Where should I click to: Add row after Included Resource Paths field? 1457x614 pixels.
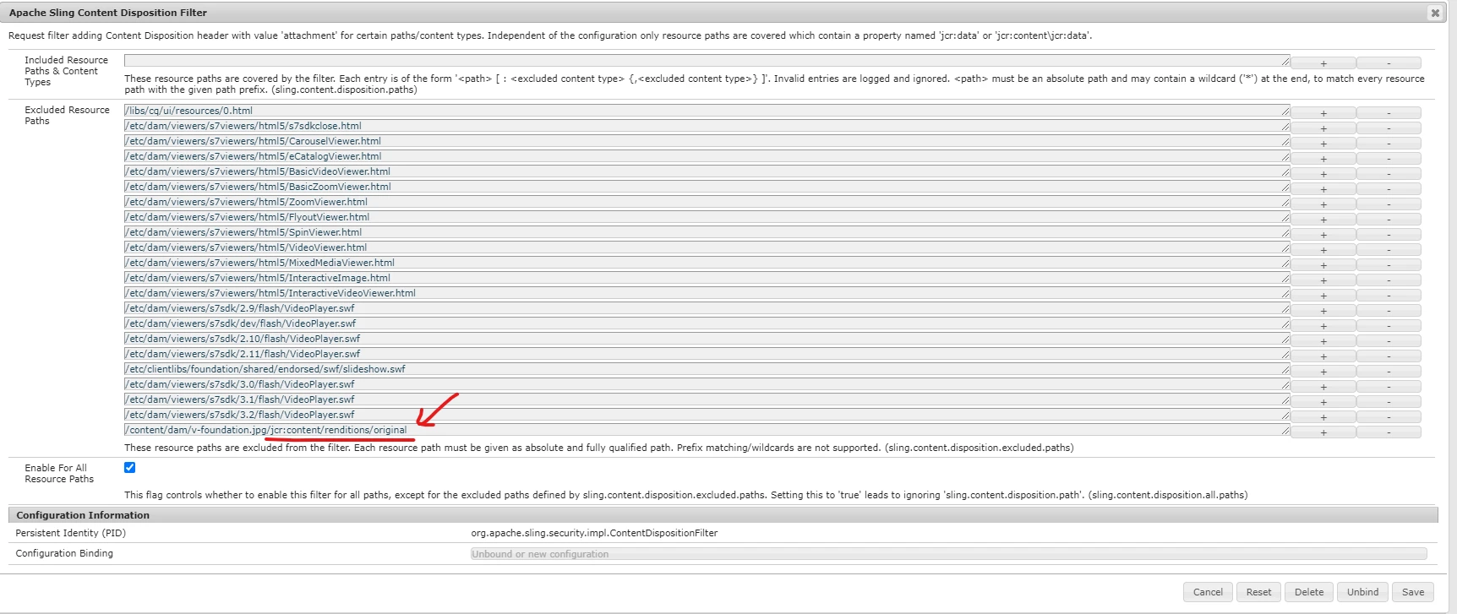(x=1323, y=63)
